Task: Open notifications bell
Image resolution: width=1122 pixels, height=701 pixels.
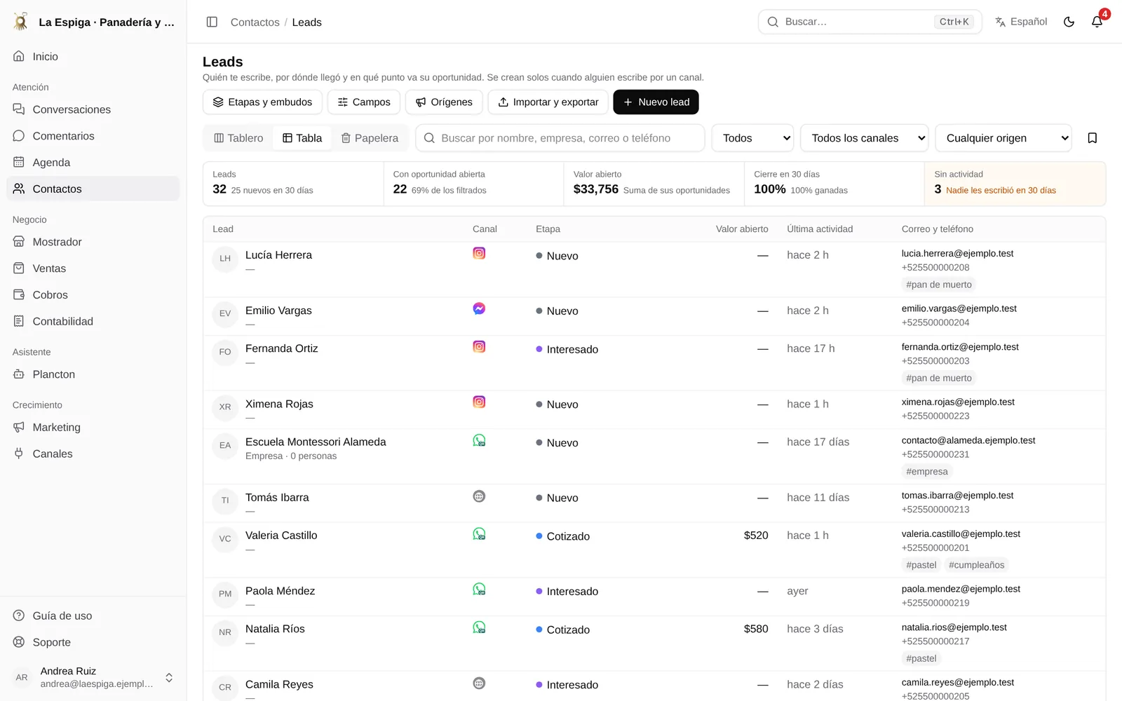Action: pos(1097,22)
